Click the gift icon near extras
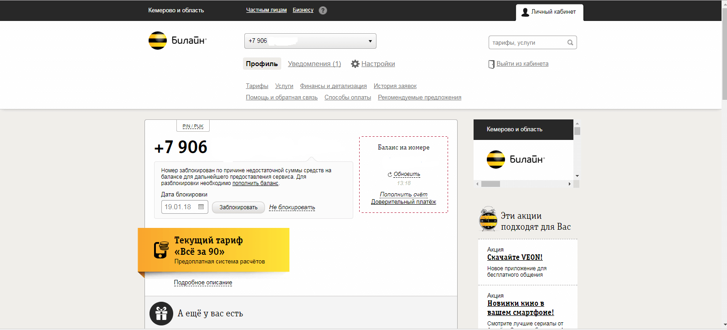This screenshot has height=330, width=727. pos(161,314)
